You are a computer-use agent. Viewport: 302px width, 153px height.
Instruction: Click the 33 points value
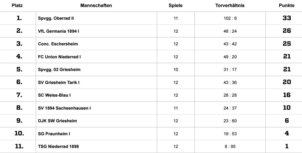(x=287, y=18)
